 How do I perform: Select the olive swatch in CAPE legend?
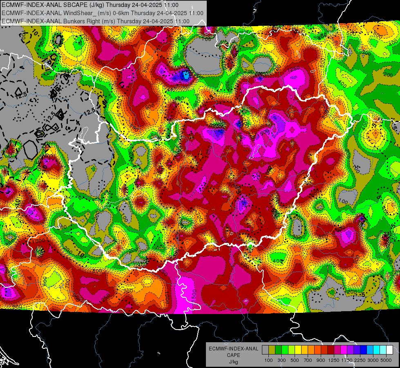(272, 350)
